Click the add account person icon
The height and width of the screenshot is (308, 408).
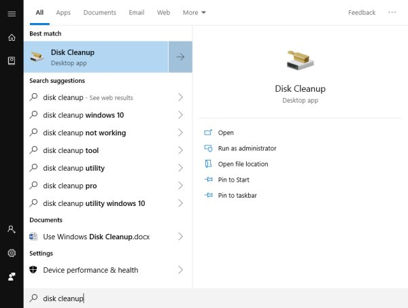pyautogui.click(x=12, y=229)
